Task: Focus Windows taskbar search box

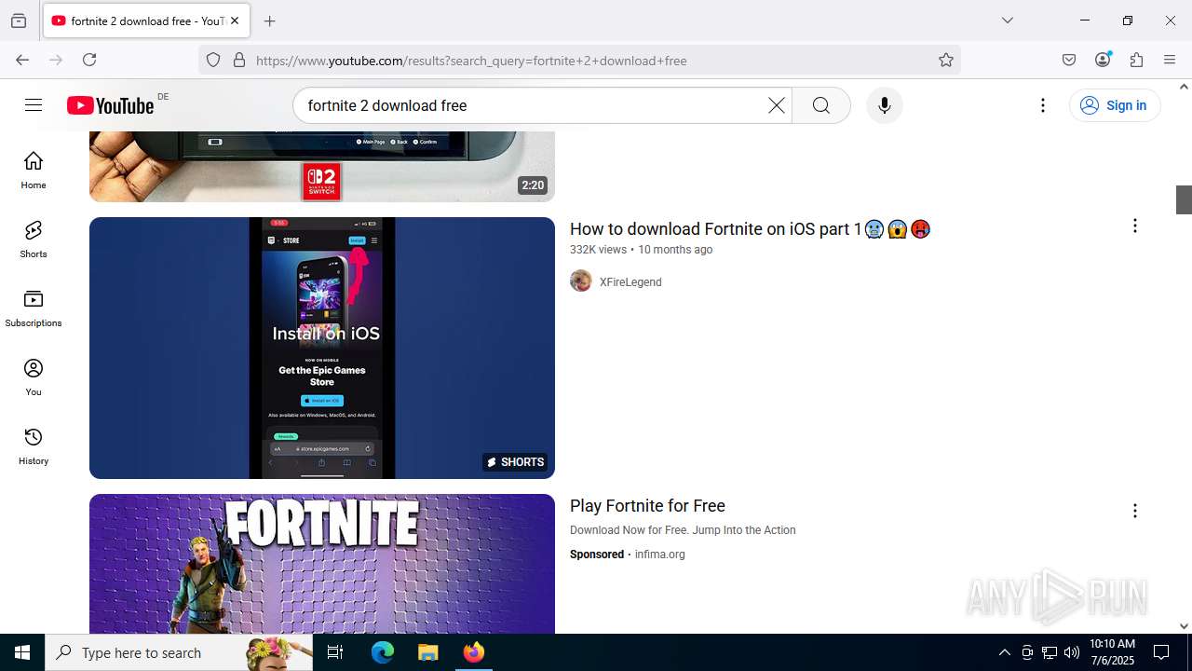Action: point(179,652)
